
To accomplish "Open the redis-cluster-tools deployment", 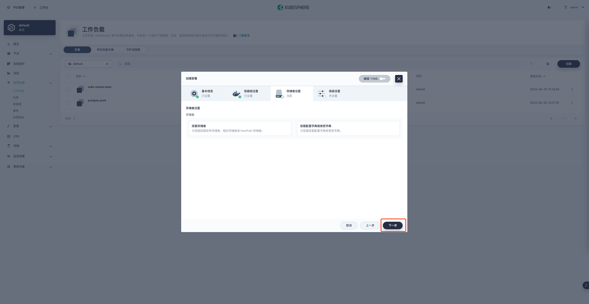I will click(x=100, y=87).
